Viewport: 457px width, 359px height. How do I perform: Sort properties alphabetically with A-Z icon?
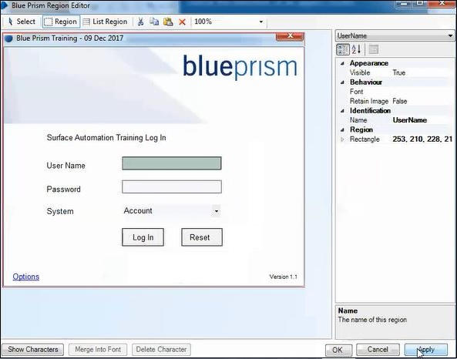tap(356, 49)
